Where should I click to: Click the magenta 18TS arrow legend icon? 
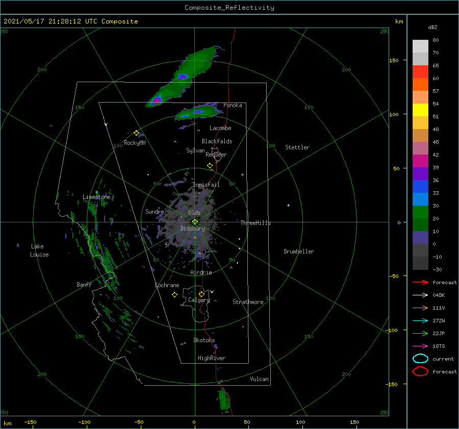pyautogui.click(x=420, y=346)
